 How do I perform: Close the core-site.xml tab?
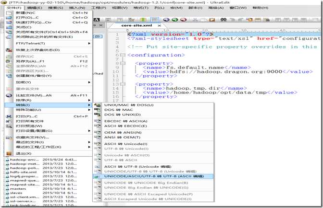(159, 26)
